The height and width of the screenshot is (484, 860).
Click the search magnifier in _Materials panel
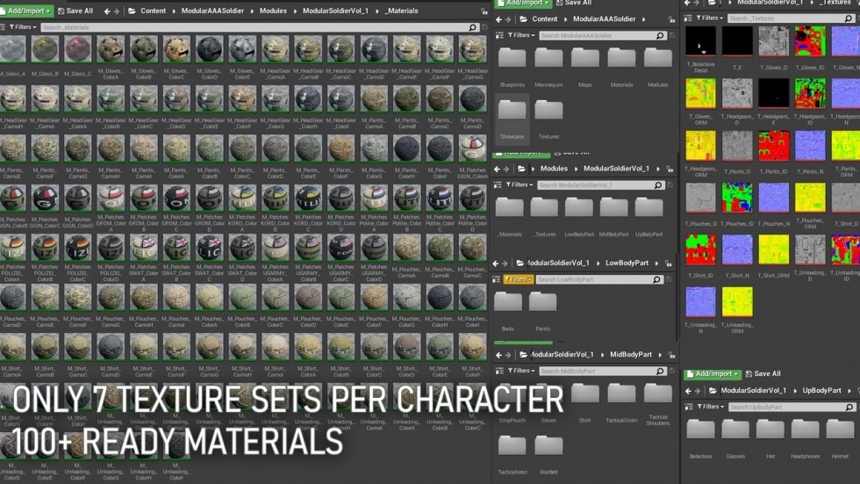tap(473, 27)
